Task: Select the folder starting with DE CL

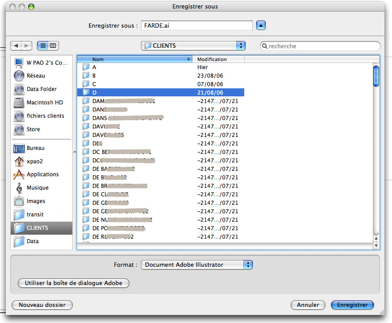Action: [x=161, y=195]
